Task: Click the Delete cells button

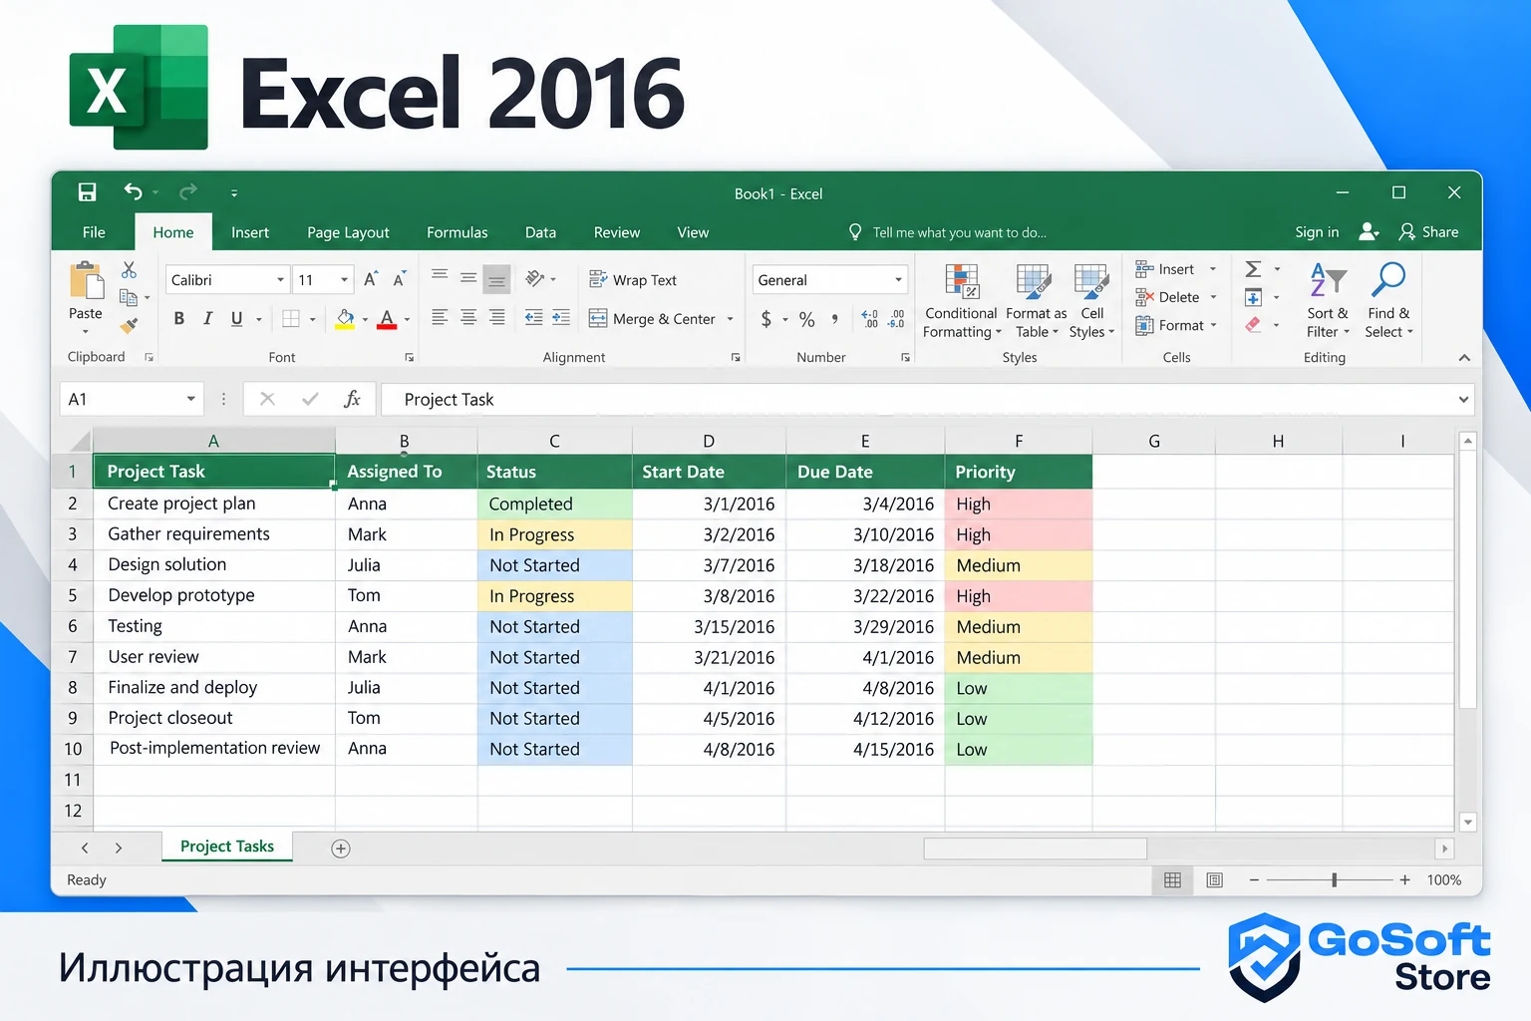Action: click(1168, 297)
